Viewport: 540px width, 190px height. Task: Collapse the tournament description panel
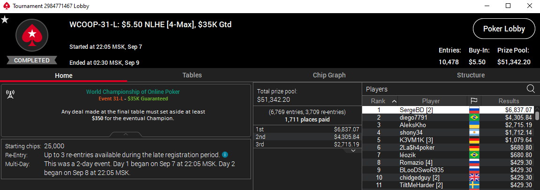click(126, 134)
